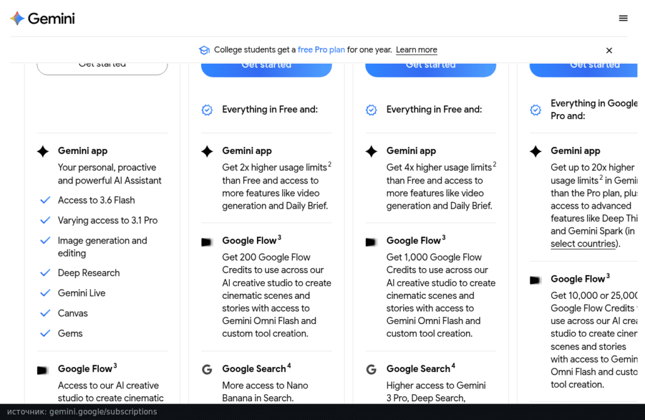The image size is (645, 420).
Task: Click the 'Canvas' feature text
Action: (73, 313)
